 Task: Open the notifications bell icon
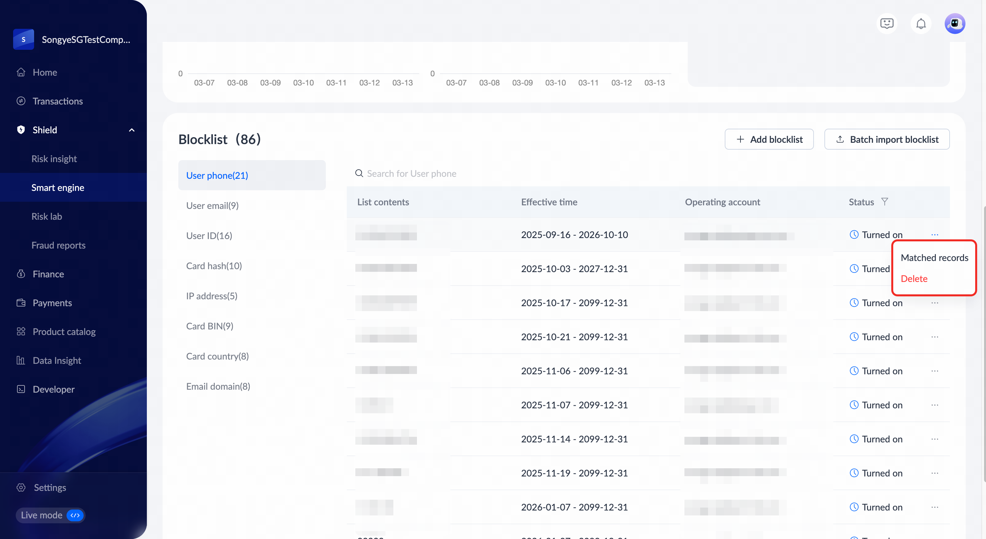pos(920,24)
